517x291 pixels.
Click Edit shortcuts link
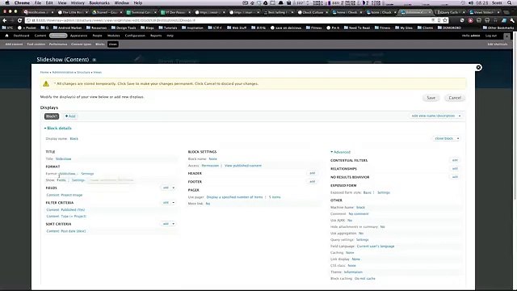(498, 44)
